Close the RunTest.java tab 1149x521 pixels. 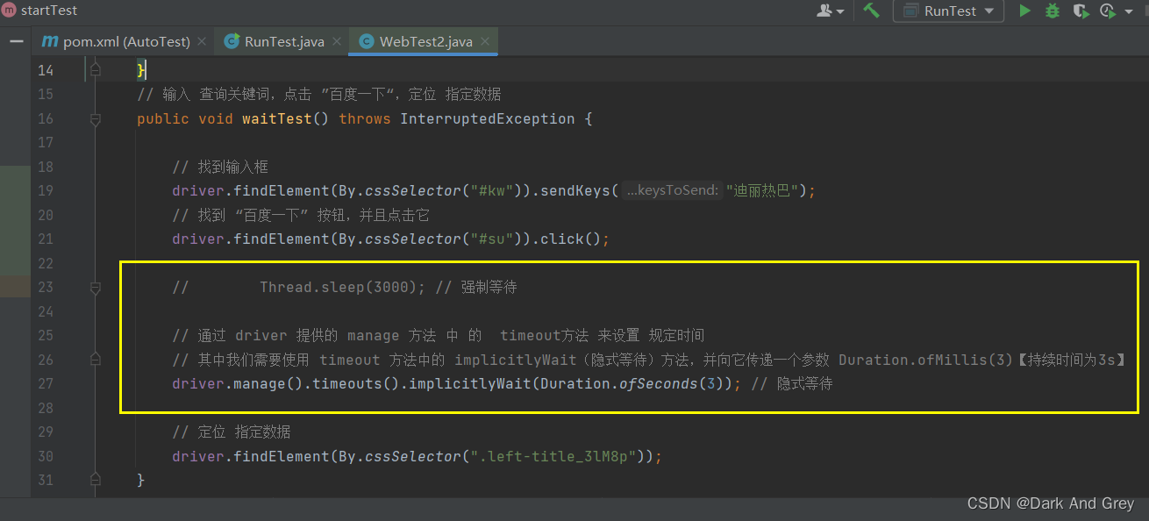[x=336, y=41]
